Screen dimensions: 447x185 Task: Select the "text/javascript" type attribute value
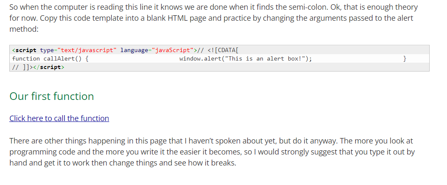coord(87,50)
